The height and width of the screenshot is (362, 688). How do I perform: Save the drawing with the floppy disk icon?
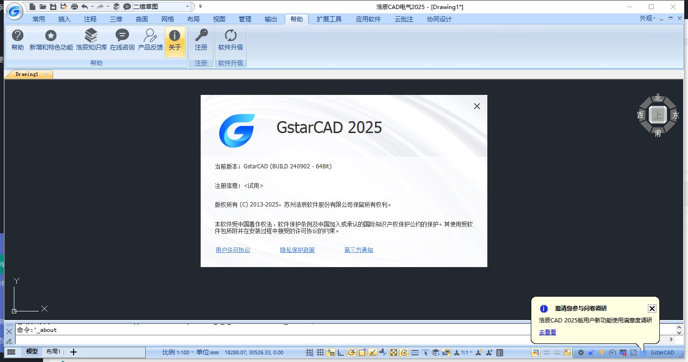tap(53, 7)
